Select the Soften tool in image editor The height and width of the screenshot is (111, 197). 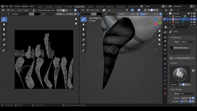[4, 24]
